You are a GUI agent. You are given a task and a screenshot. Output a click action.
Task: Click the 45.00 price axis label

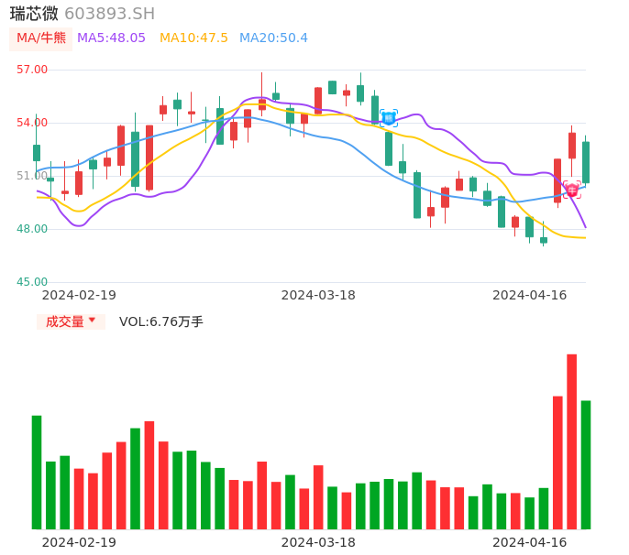[32, 282]
